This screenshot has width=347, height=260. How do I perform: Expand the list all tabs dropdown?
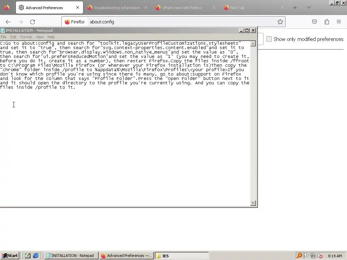(x=309, y=7)
